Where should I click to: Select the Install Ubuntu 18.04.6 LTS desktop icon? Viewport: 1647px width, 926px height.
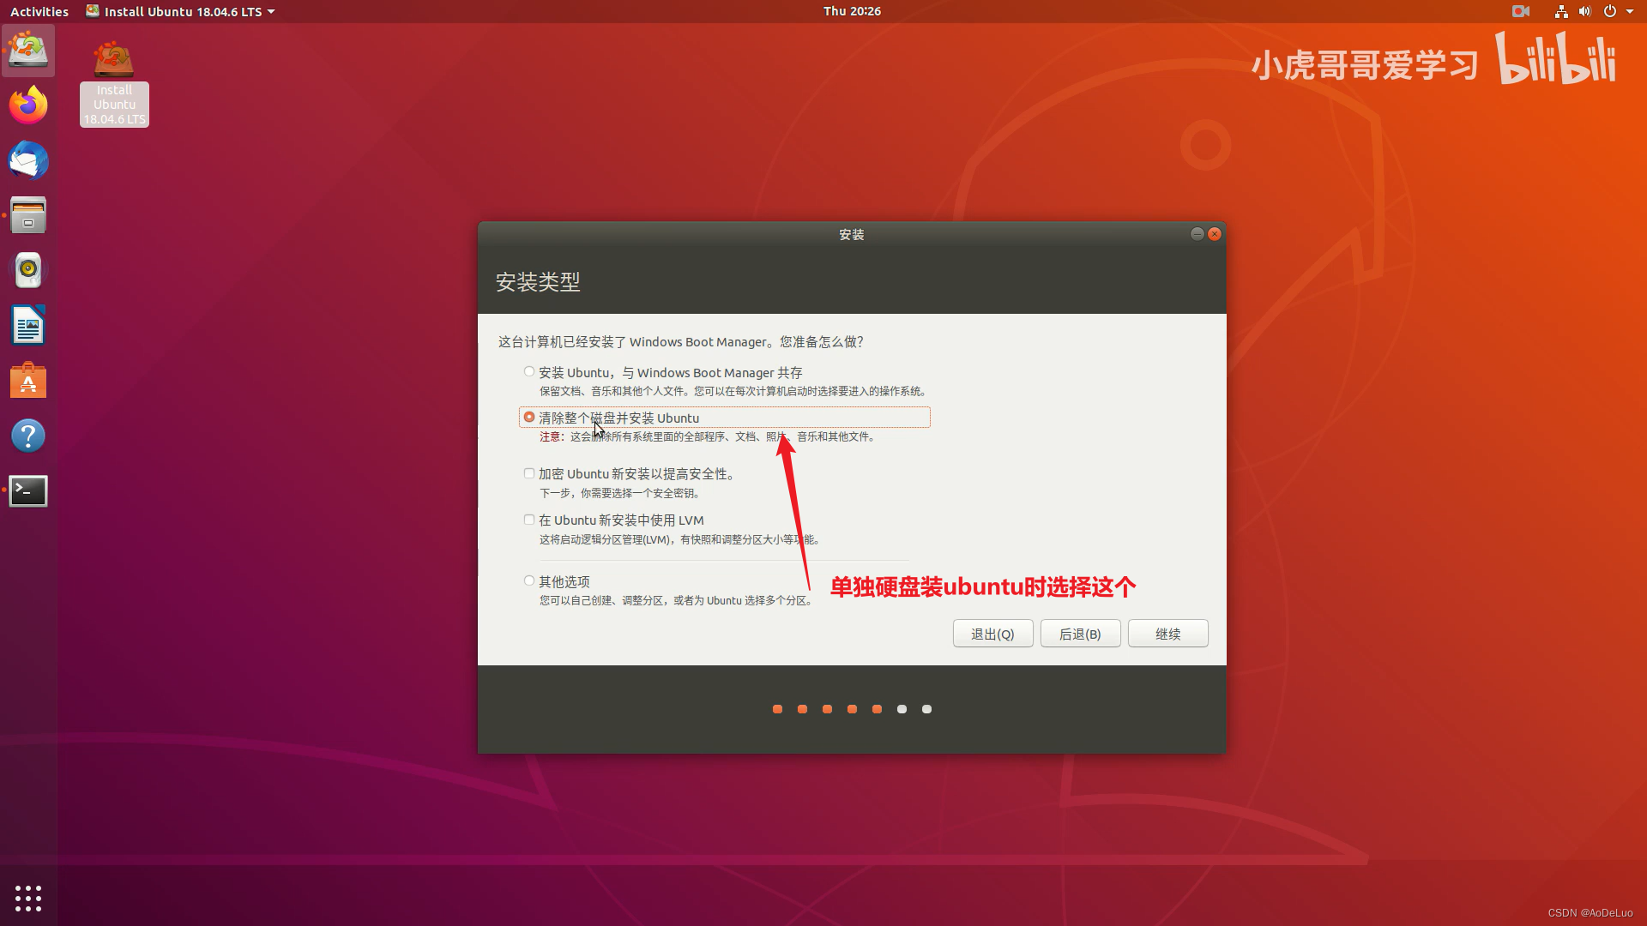tap(114, 84)
